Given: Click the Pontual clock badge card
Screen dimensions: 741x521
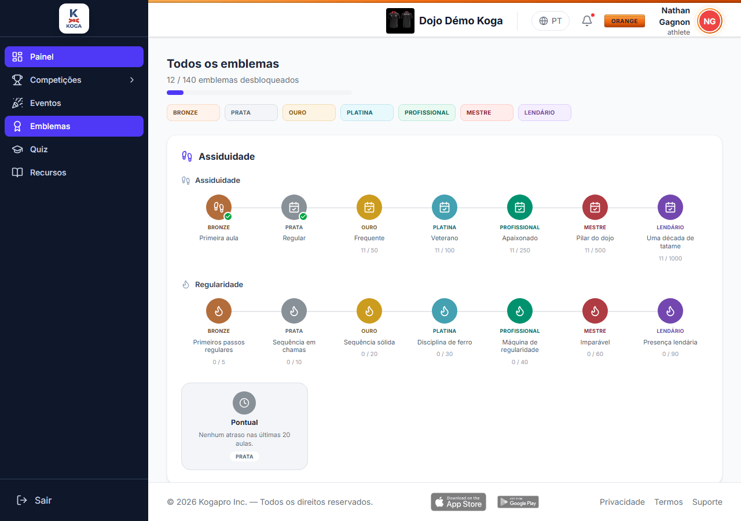Looking at the screenshot, I should (244, 426).
